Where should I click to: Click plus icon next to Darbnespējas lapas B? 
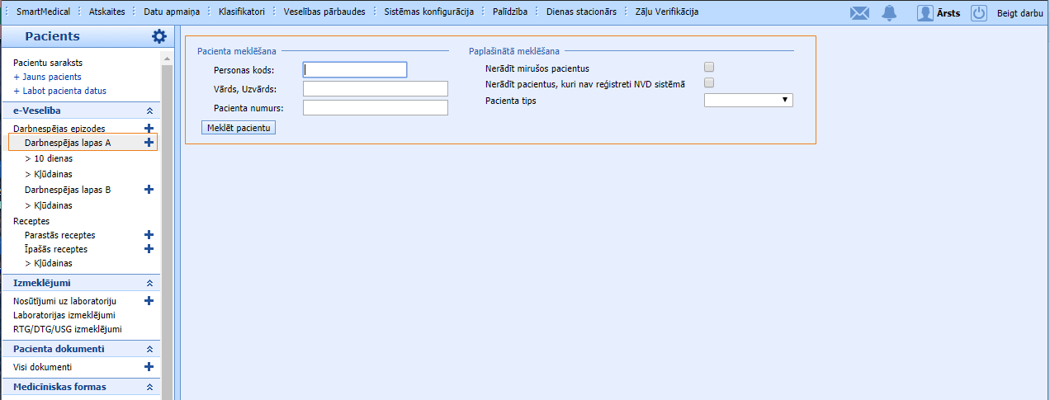click(x=149, y=190)
